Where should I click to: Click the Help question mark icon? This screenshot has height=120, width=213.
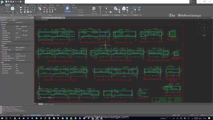(193, 2)
